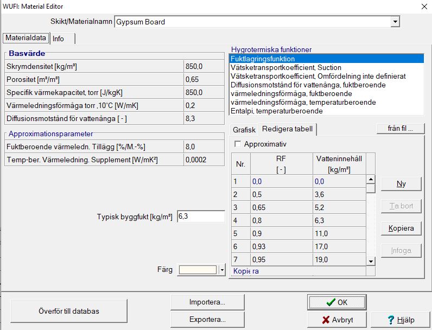Click the Värmeledningsförmåga torr value 0,2
This screenshot has width=432, height=330.
click(204, 105)
